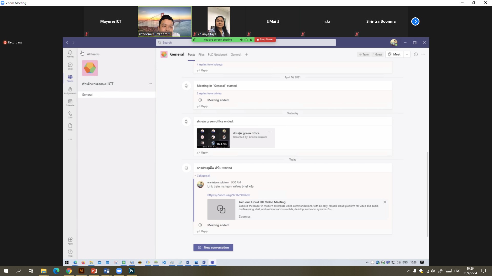Open the Activity bell in Teams sidebar
This screenshot has width=492, height=276.
[x=70, y=54]
